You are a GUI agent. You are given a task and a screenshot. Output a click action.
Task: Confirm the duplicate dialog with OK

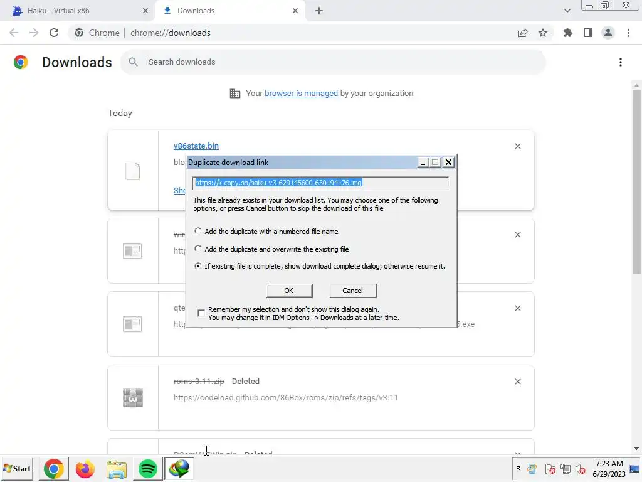(x=288, y=291)
